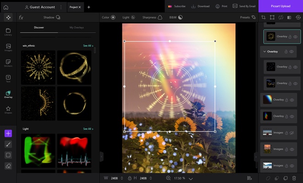Screen dimensions: 303x183
Task: Select the Brush tool
Action: pos(8,144)
